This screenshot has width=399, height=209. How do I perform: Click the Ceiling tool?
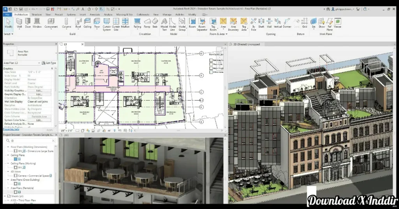[x=87, y=23]
